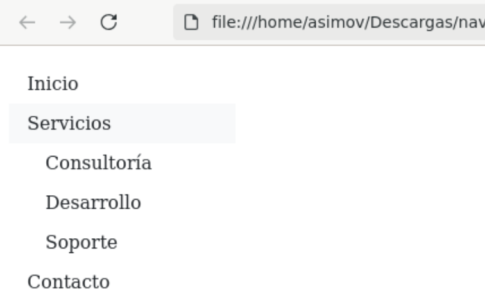The image size is (485, 303).
Task: Select the Consultoría submenu item
Action: [x=98, y=163]
